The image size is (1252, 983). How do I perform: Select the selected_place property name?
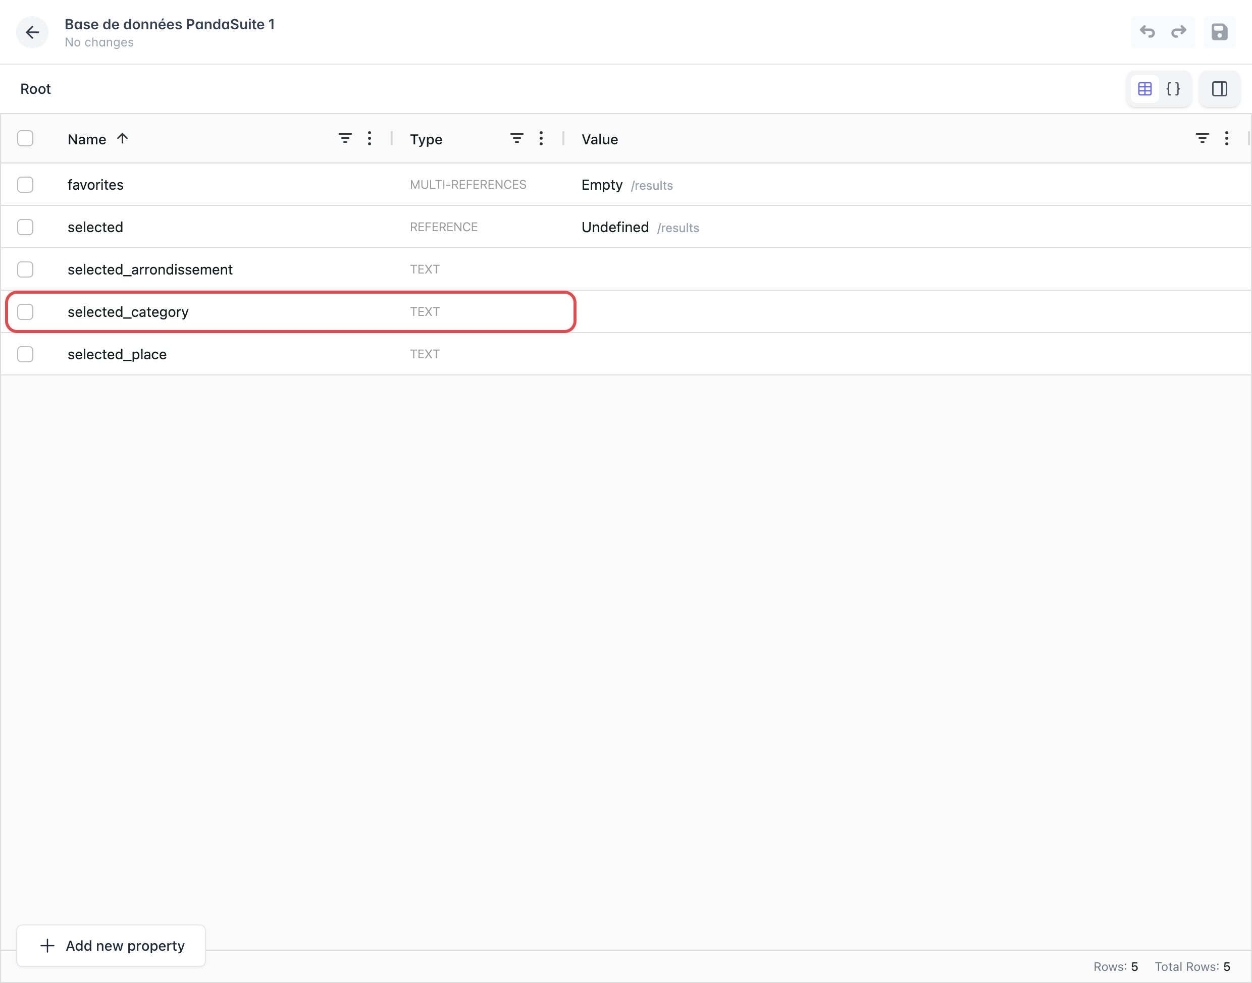pos(117,355)
